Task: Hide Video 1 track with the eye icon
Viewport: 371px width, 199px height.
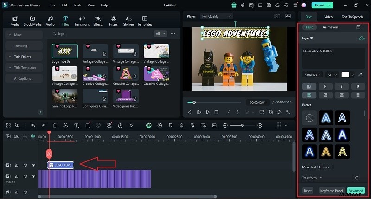Action: tap(33, 176)
